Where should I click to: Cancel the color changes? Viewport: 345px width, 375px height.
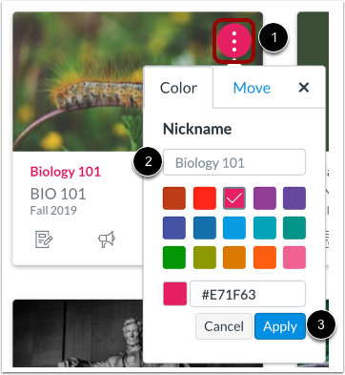224,326
